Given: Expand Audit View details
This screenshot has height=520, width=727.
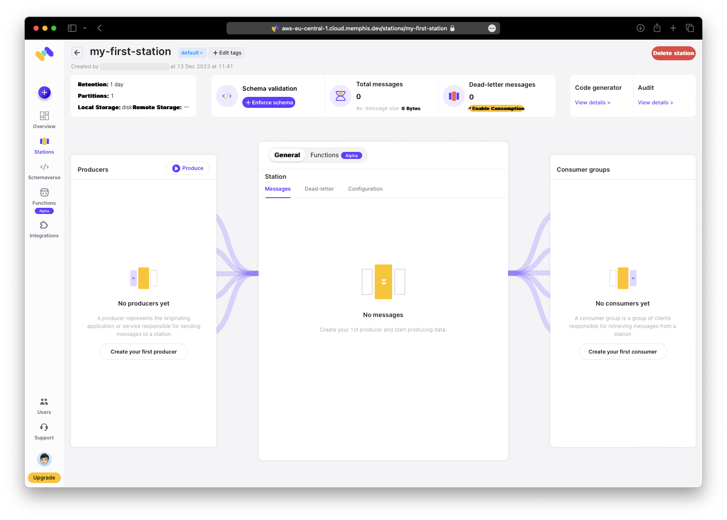Looking at the screenshot, I should coord(655,103).
